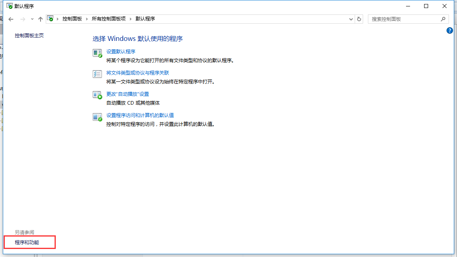457x257 pixels.
Task: Open the recent pages dropdown beside forward arrow
Action: 32,19
